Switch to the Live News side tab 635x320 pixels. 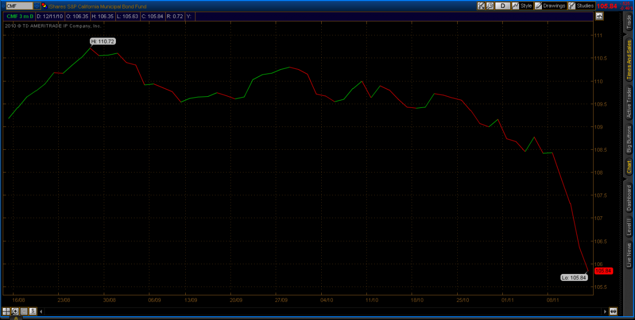pos(629,255)
